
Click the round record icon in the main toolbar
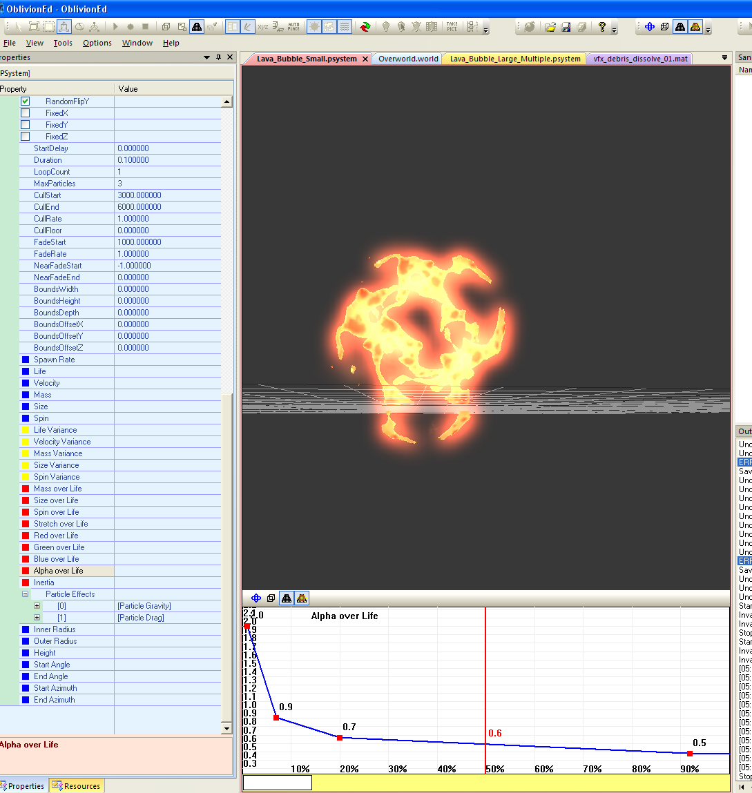click(x=131, y=27)
